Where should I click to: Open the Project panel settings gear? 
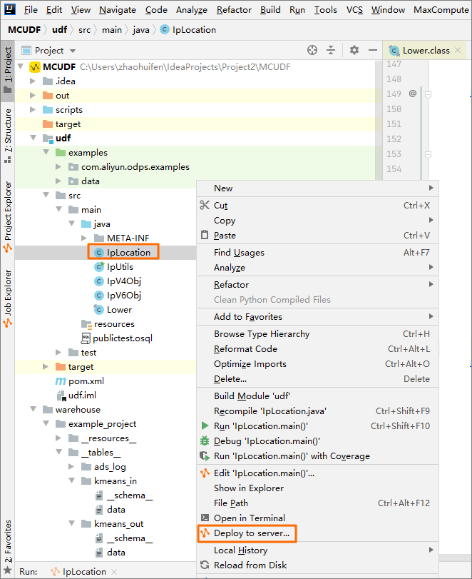tap(354, 51)
